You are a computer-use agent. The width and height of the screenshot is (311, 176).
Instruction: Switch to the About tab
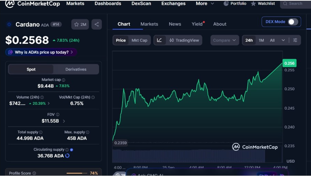click(x=220, y=24)
